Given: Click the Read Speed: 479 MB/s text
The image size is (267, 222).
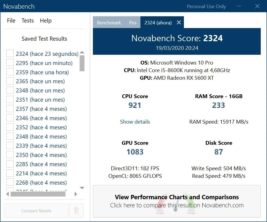Looking at the screenshot, I should point(219,176).
